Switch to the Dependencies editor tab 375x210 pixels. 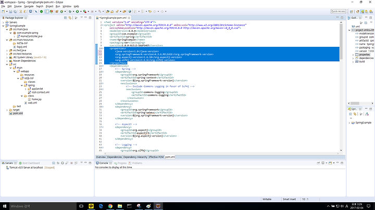tap(115, 157)
